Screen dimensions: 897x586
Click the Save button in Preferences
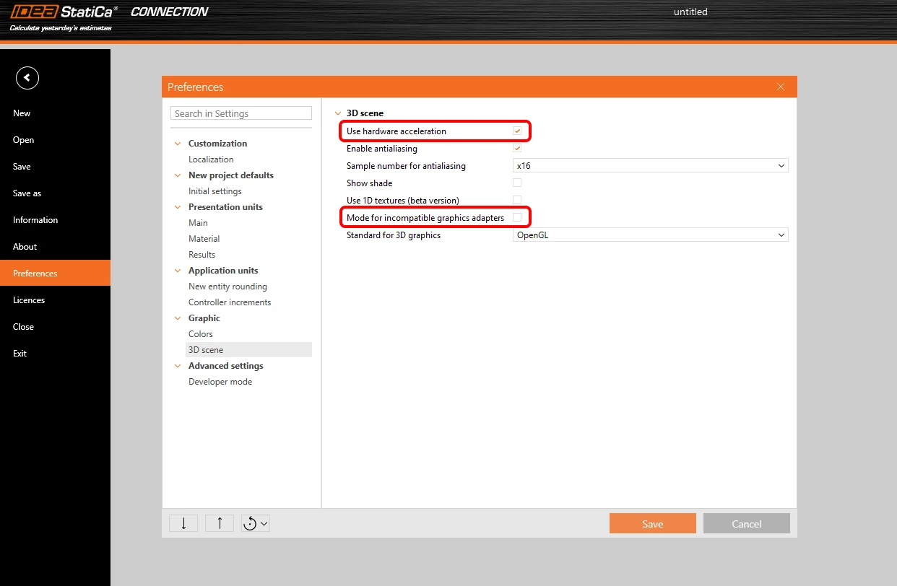(653, 523)
